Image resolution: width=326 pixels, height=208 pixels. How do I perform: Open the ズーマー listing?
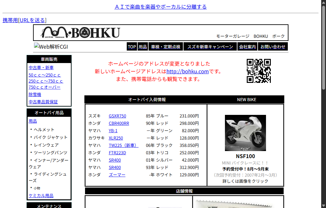[x=117, y=175]
